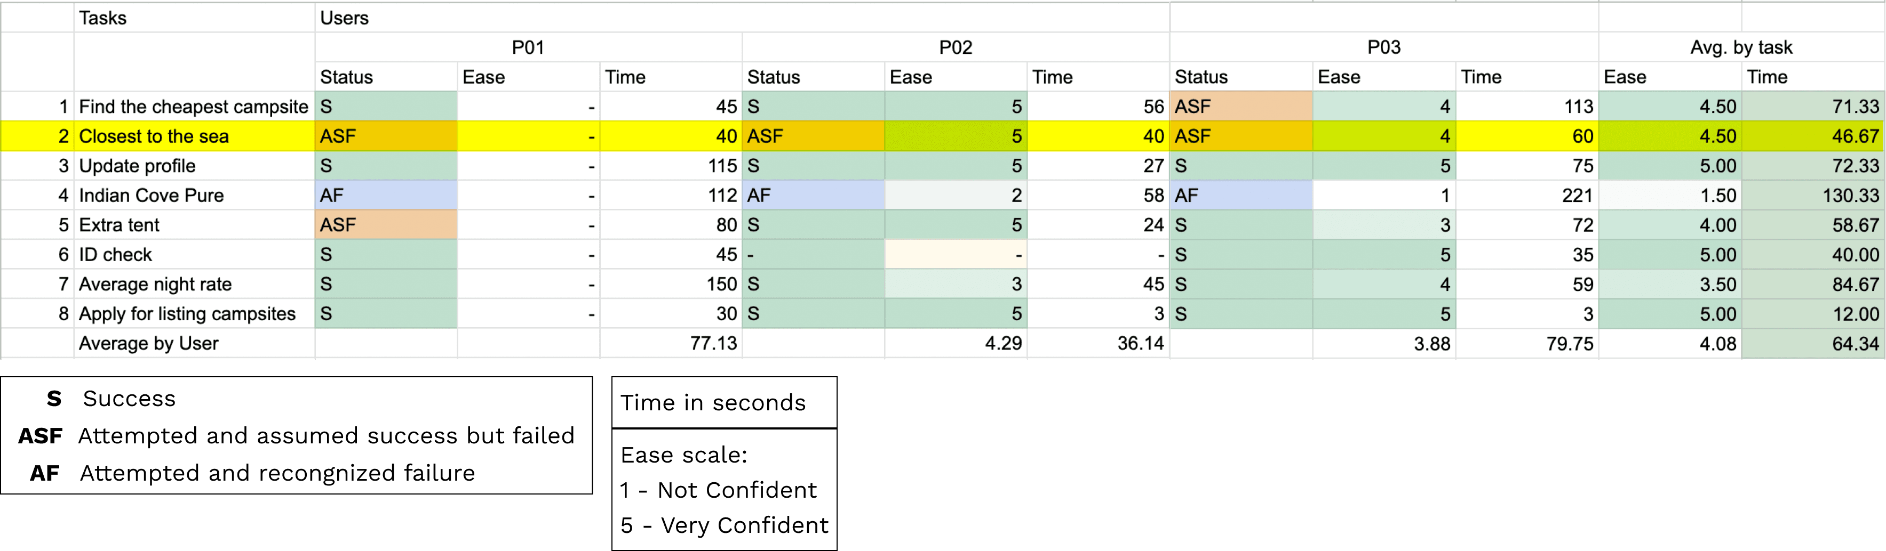Screen dimensions: 1886x551
Task: Click the 5 - Very Confident legend text
Action: (723, 525)
